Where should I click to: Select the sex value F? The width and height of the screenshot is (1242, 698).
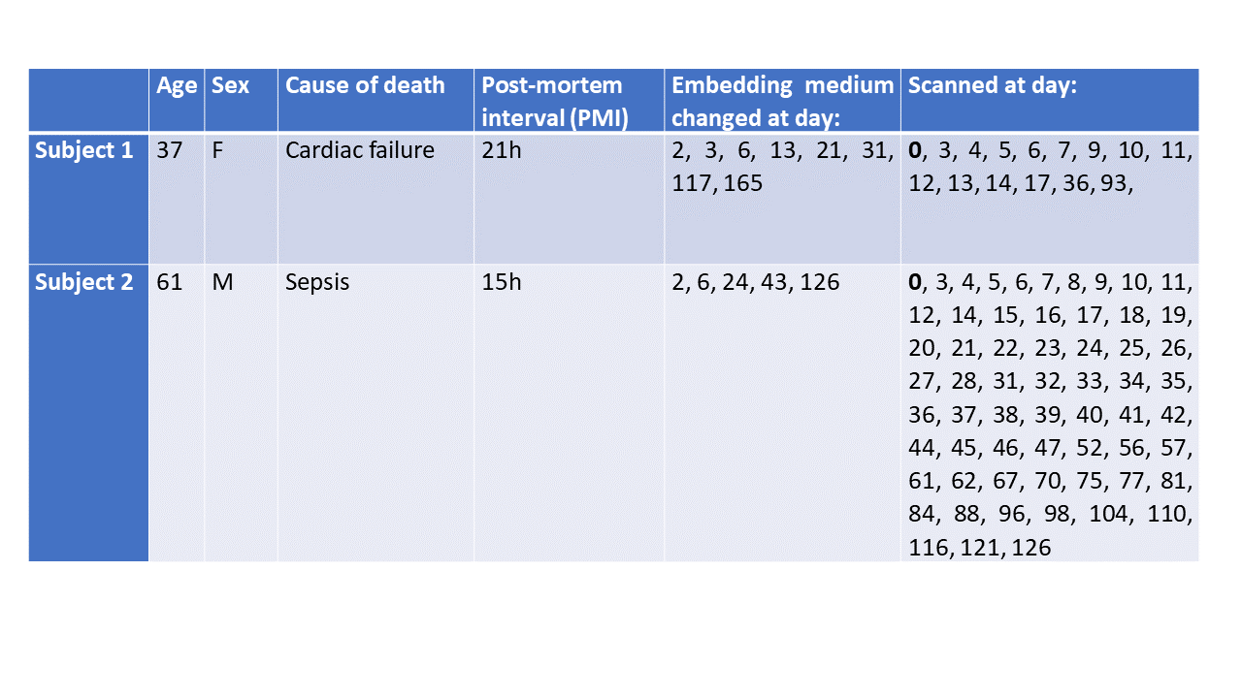(218, 151)
